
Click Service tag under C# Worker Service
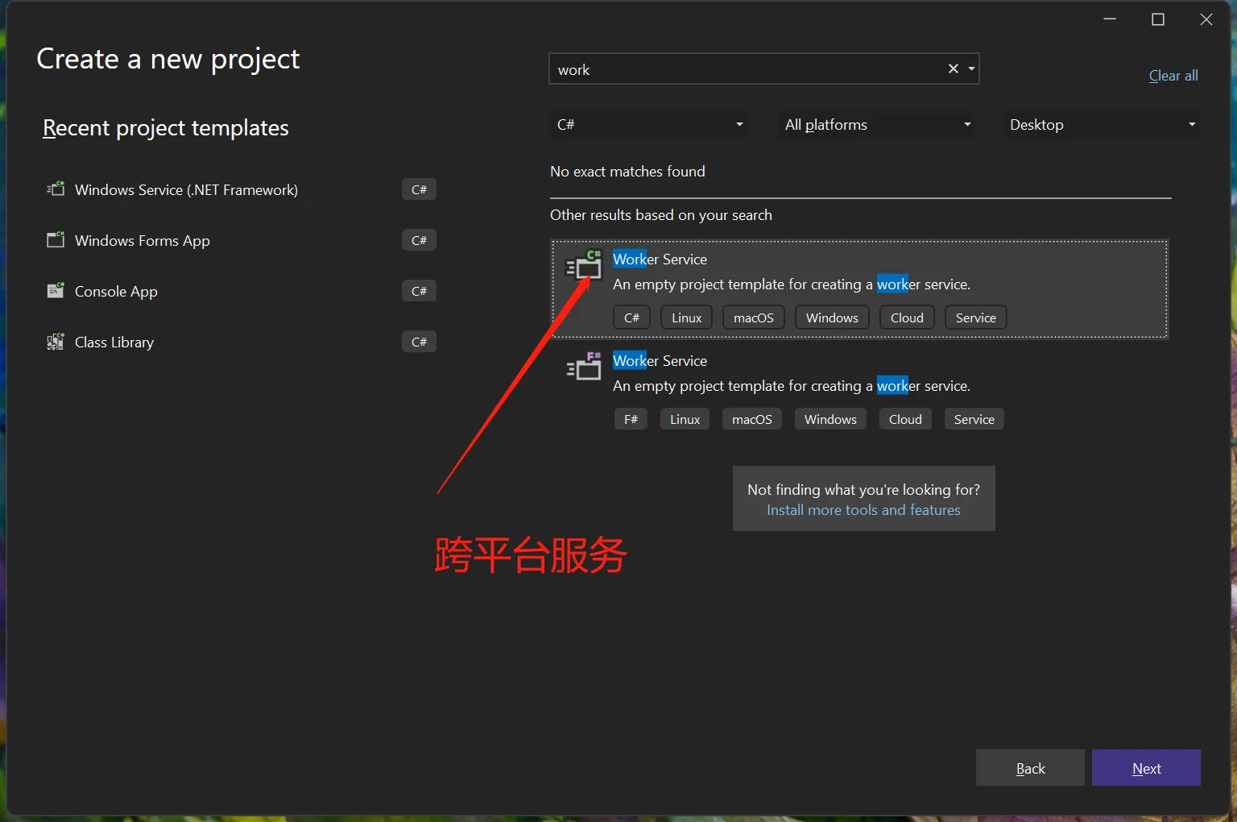coord(975,318)
